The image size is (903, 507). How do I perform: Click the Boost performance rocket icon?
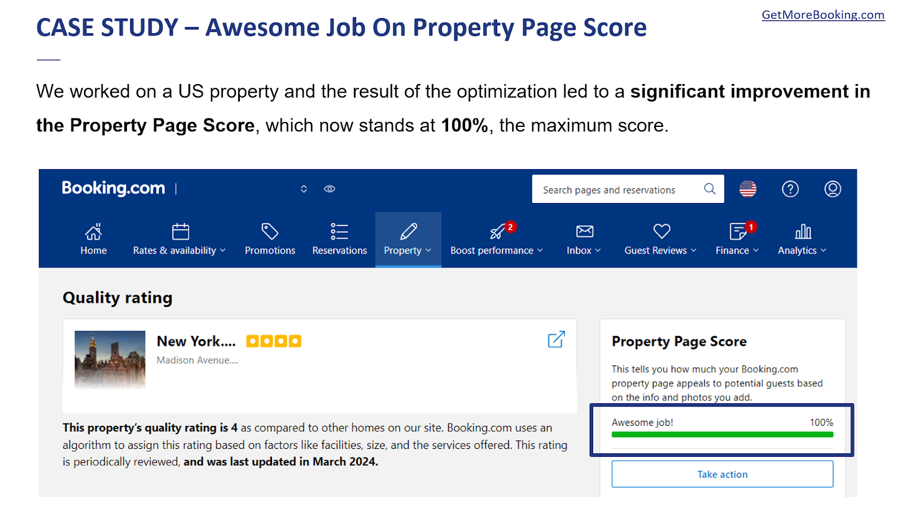tap(497, 232)
